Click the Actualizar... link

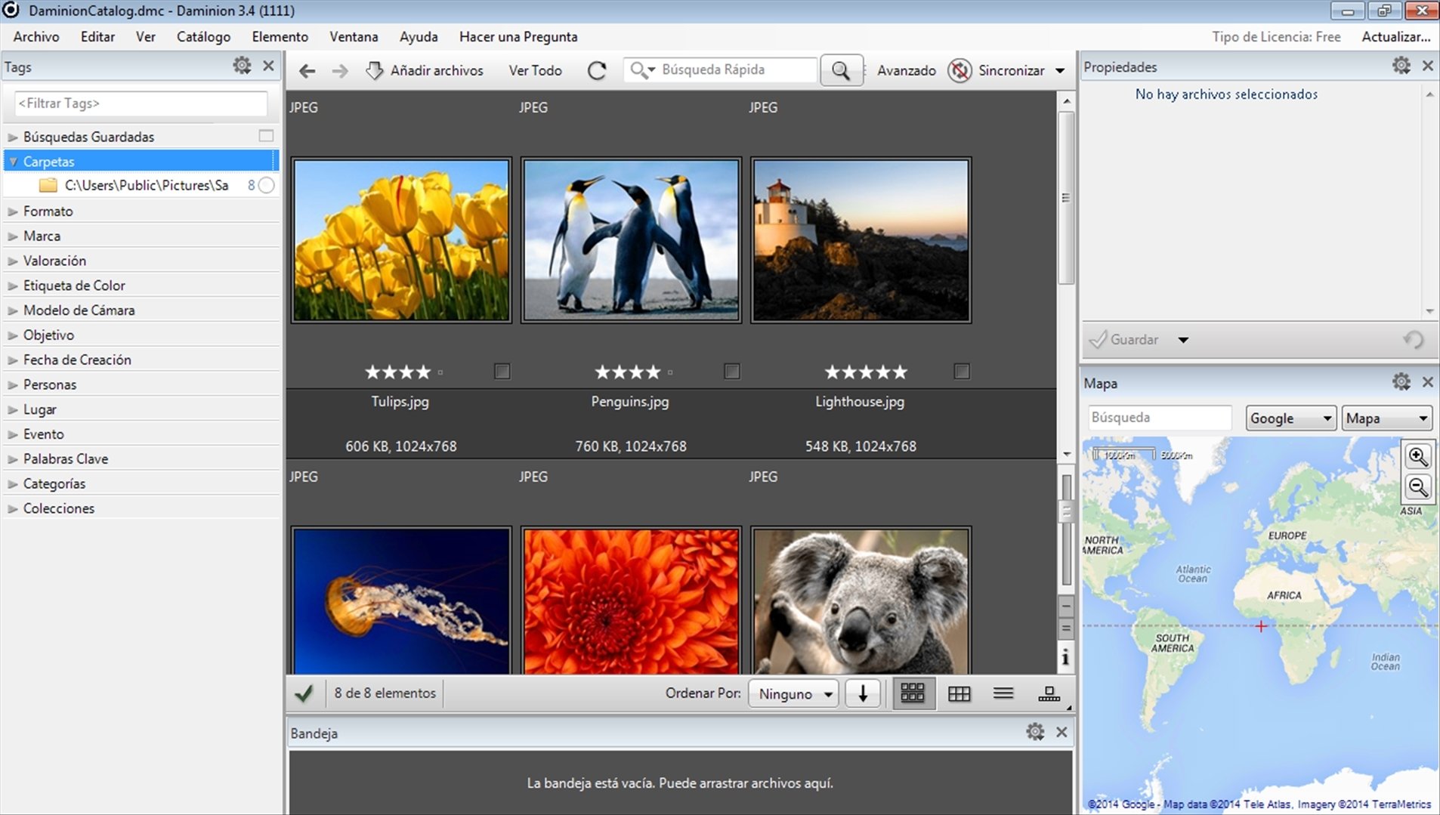(x=1396, y=36)
